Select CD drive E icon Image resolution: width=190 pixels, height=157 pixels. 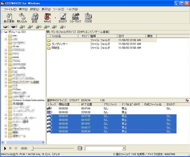[x=22, y=27]
